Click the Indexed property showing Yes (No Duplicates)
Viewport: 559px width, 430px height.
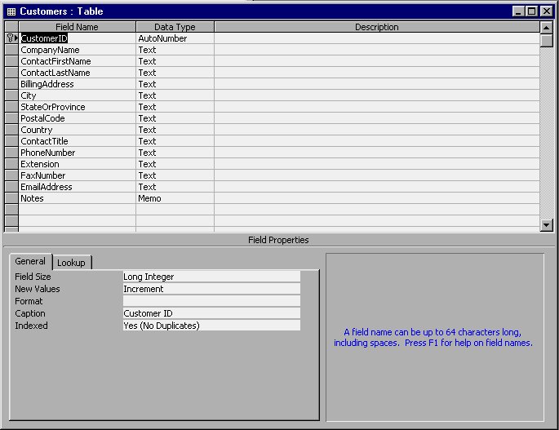pos(211,326)
